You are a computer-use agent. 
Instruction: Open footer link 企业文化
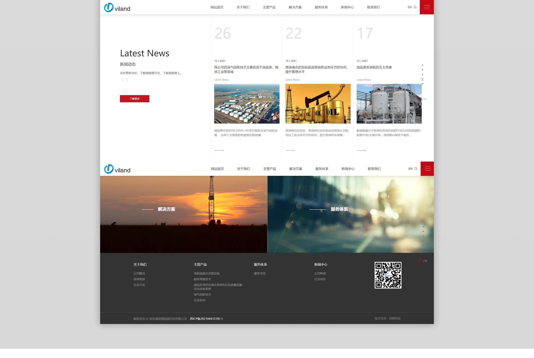pyautogui.click(x=139, y=285)
